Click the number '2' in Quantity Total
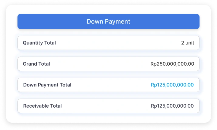Image resolution: width=217 pixels, height=130 pixels. tap(183, 43)
